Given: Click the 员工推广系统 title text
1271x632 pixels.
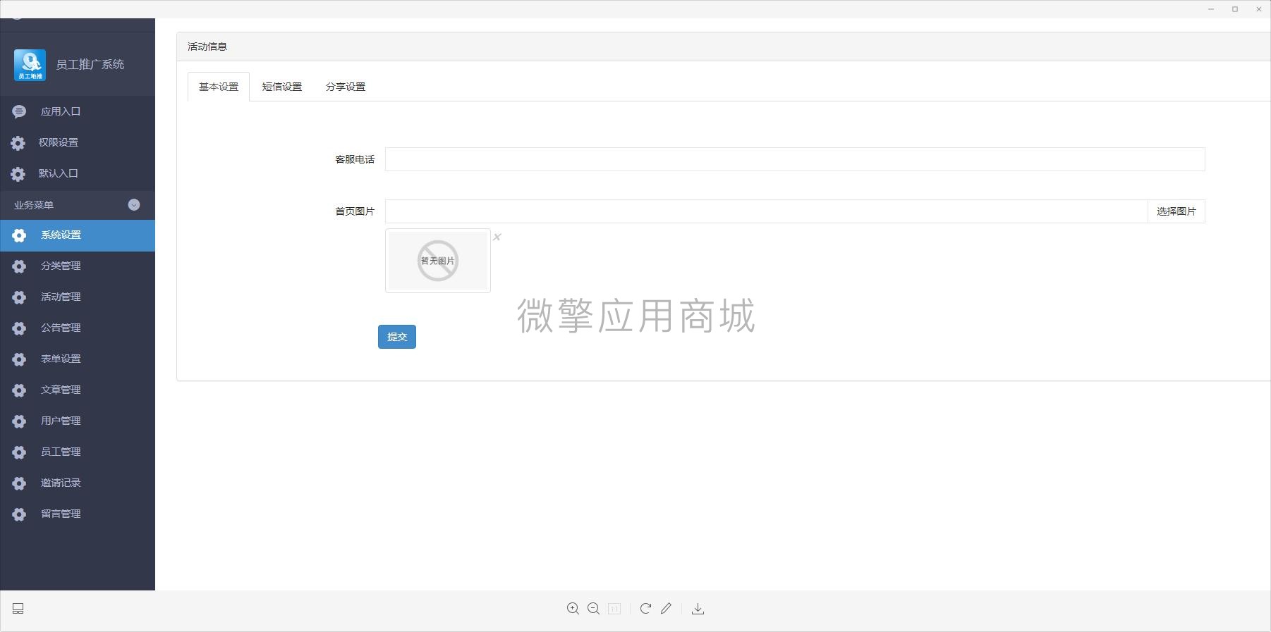Looking at the screenshot, I should 90,65.
